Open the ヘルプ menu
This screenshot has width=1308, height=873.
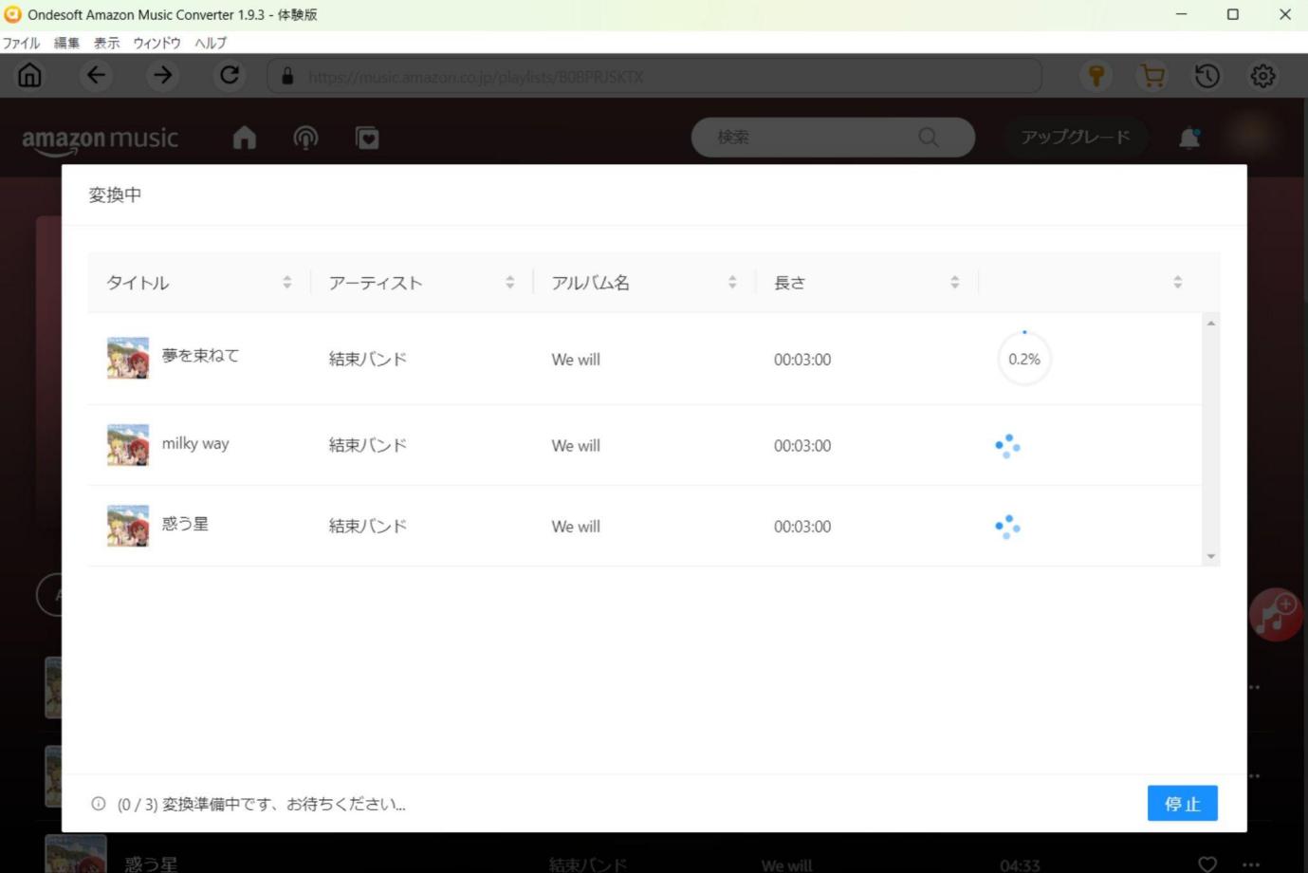pos(211,43)
